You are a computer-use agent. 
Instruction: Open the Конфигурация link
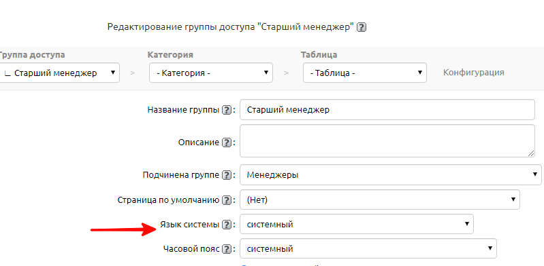(474, 73)
